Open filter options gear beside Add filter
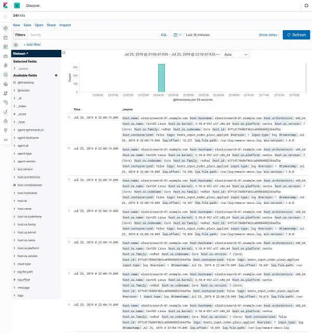This screenshot has height=334, width=312. 16,45
